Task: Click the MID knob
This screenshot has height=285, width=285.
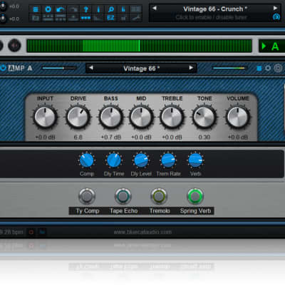Action: 141,117
